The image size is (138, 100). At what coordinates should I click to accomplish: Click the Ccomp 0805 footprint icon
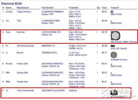(112, 12)
